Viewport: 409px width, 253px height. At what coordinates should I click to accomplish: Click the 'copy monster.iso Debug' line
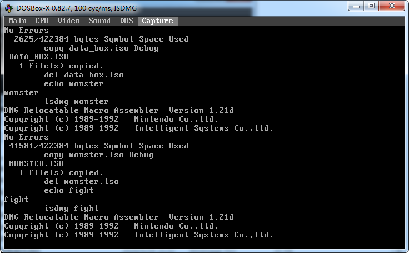pos(98,155)
